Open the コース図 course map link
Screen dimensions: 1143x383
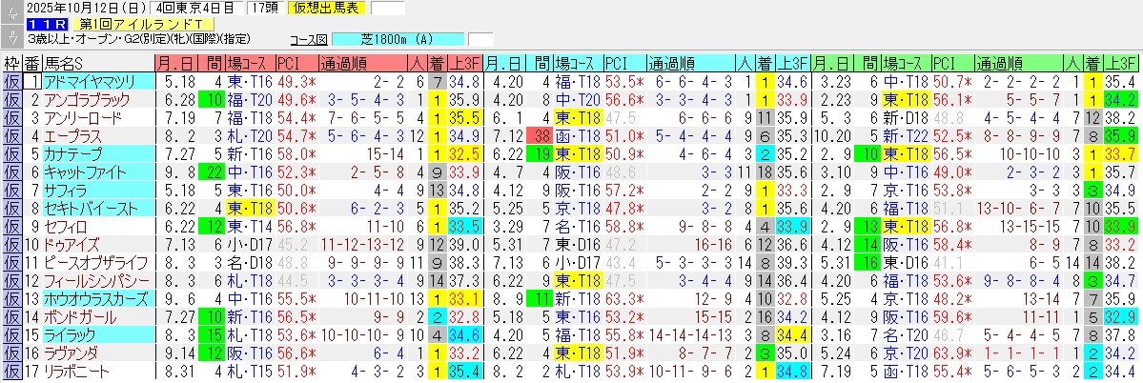click(x=308, y=40)
